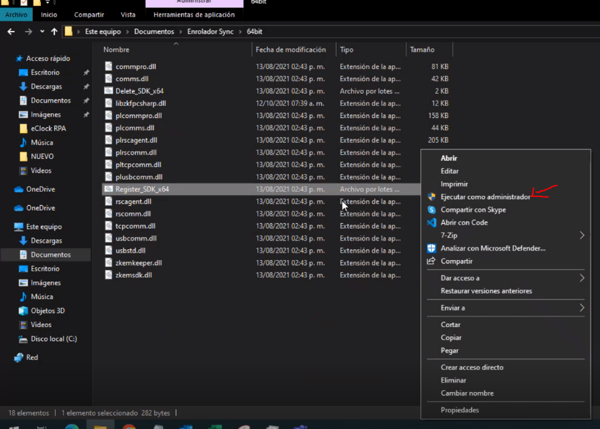600x429 pixels.
Task: Click the Compartir share icon in menu
Action: click(x=432, y=261)
